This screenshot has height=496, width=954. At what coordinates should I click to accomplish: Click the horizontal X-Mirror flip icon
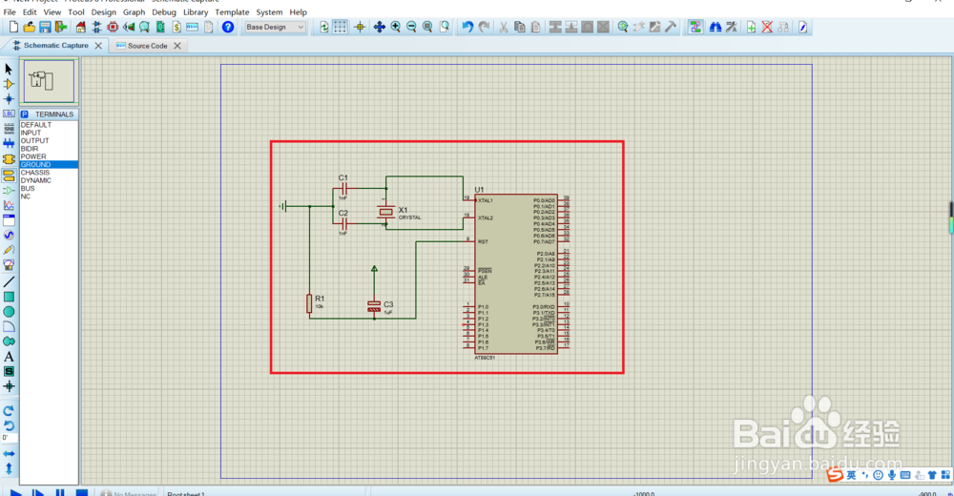pyautogui.click(x=9, y=454)
